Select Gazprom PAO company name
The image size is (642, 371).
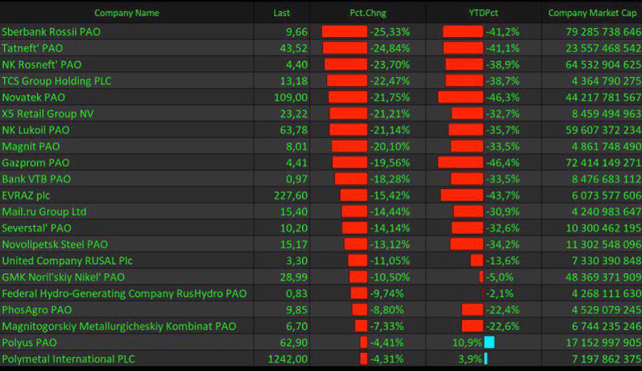pos(35,163)
